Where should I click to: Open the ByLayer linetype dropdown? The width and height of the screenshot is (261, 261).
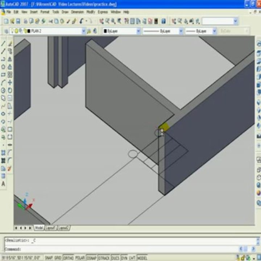181,31
